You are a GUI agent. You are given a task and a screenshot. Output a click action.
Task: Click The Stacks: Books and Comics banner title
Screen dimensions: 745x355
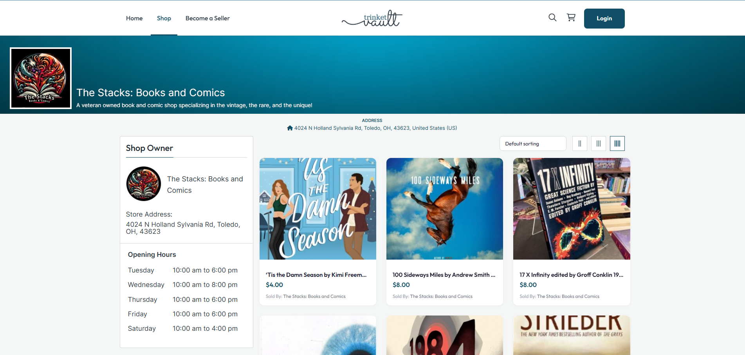tap(151, 93)
